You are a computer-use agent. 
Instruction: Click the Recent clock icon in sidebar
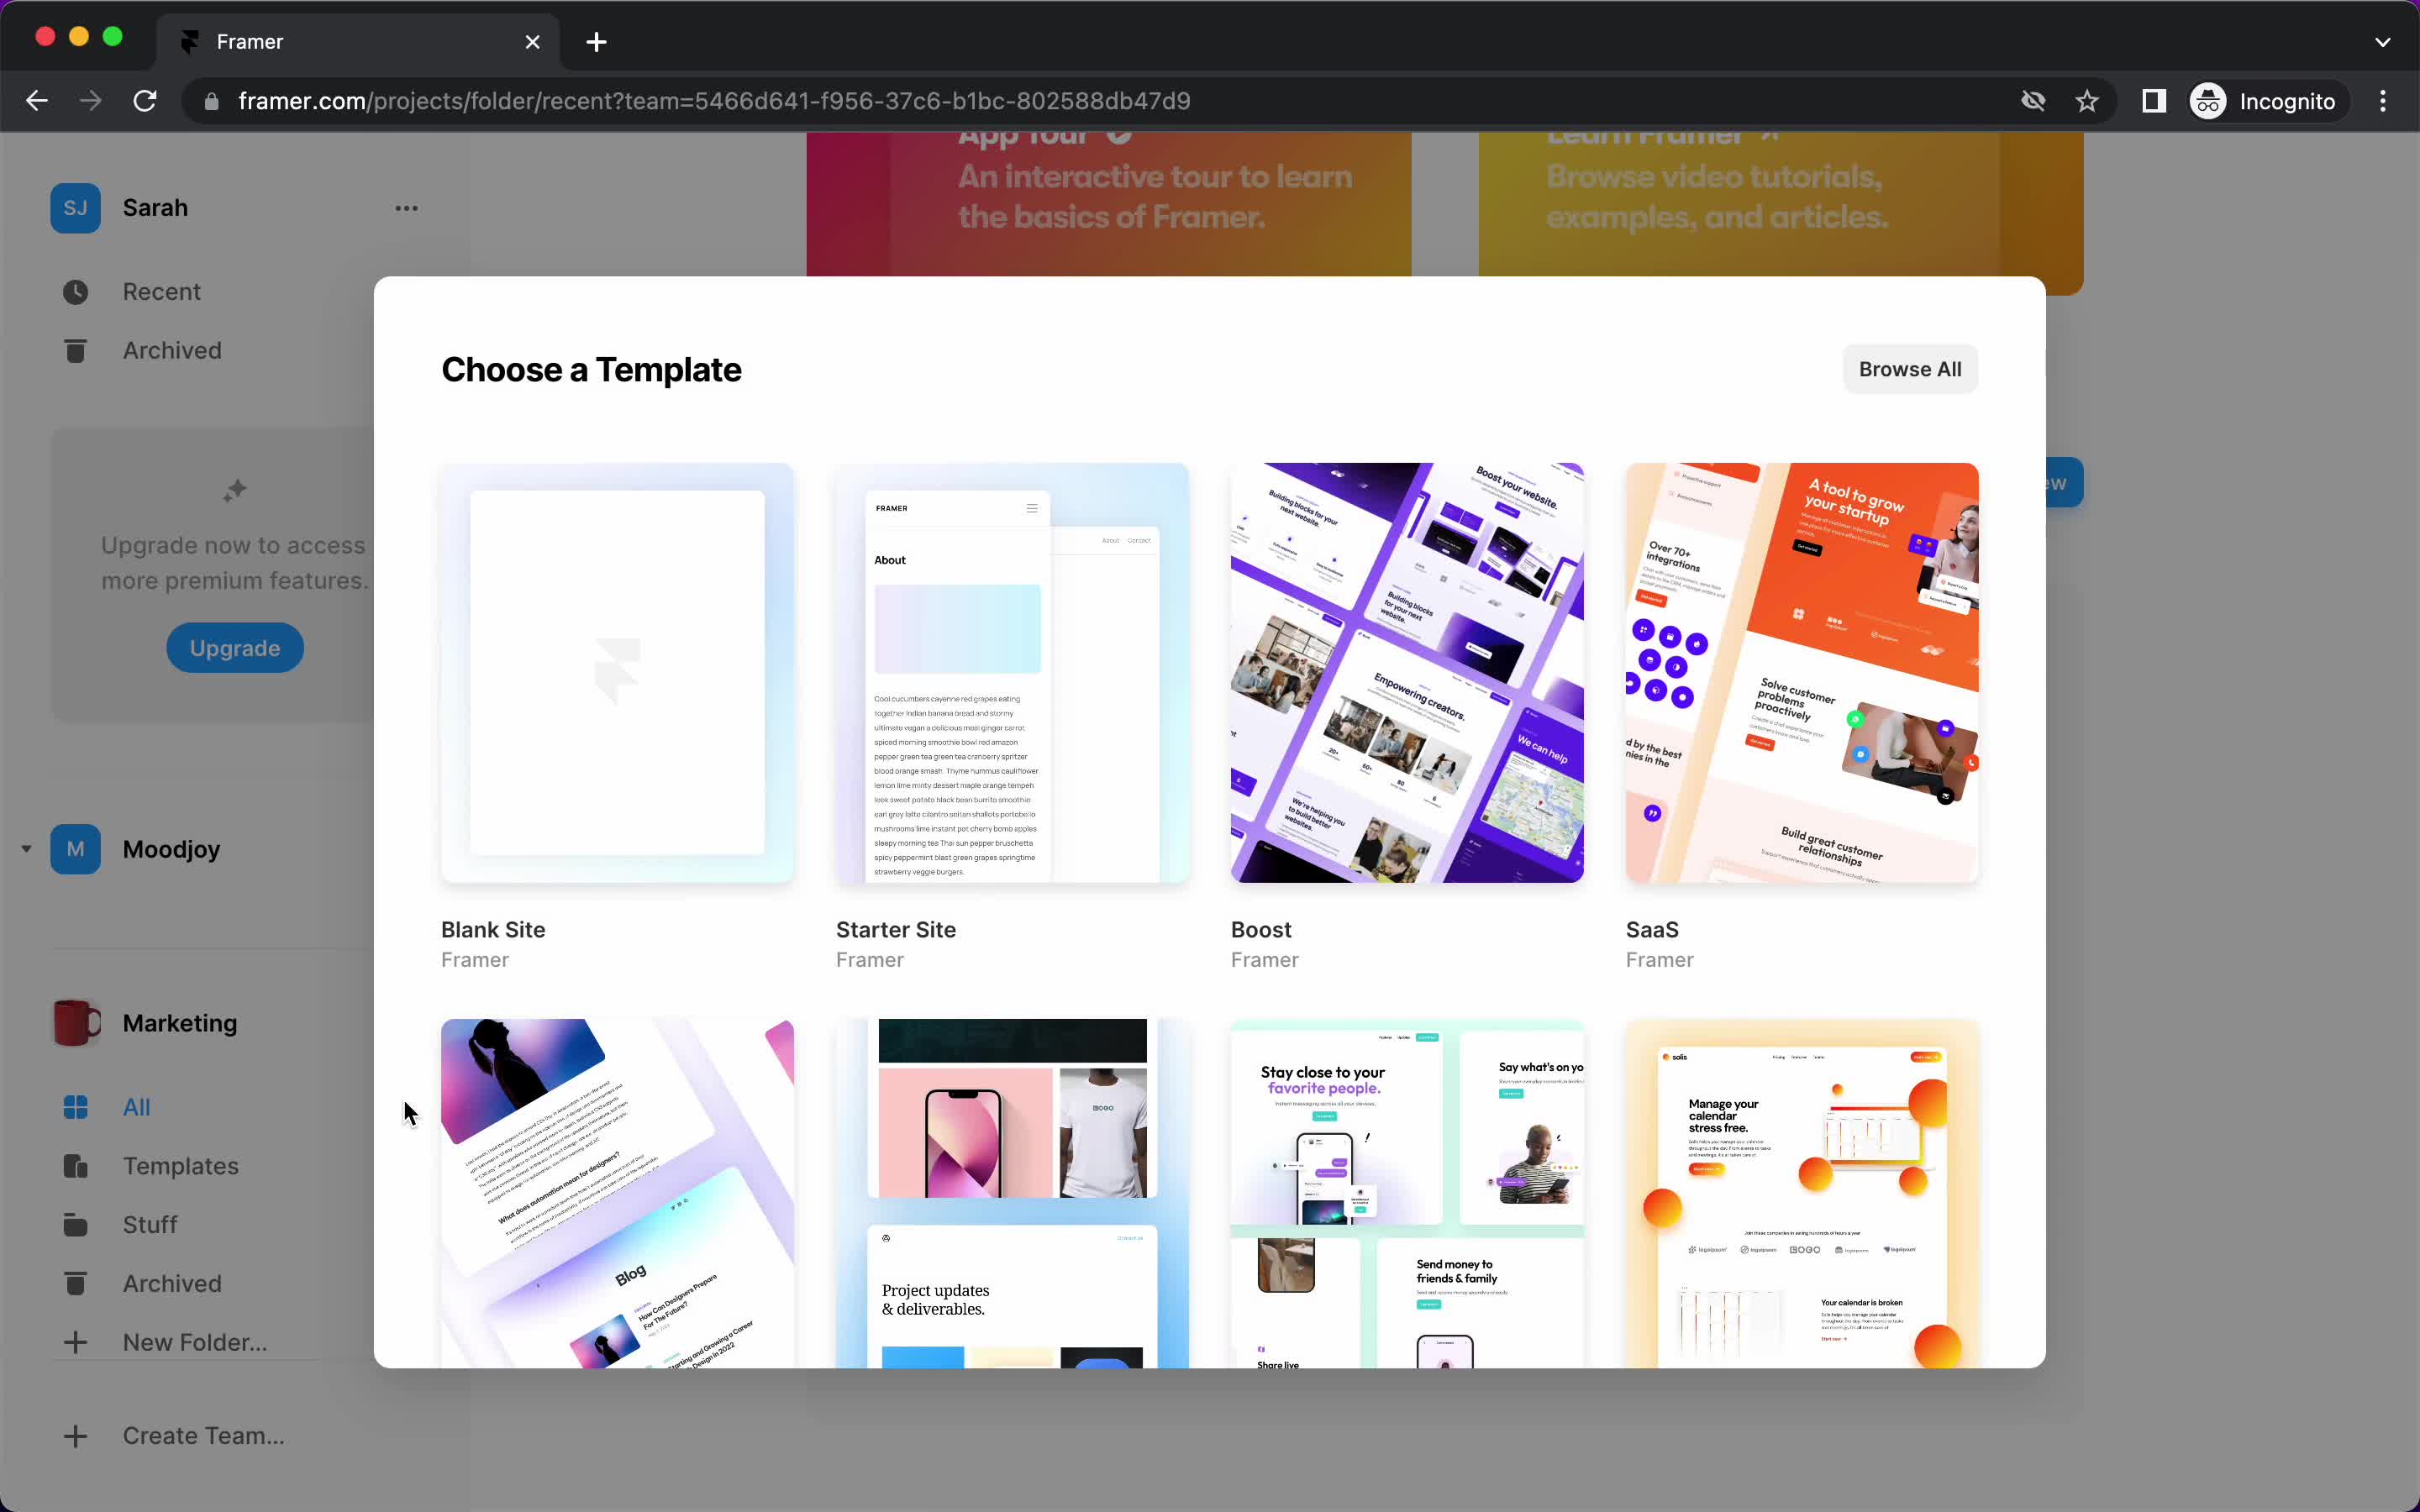pos(75,291)
